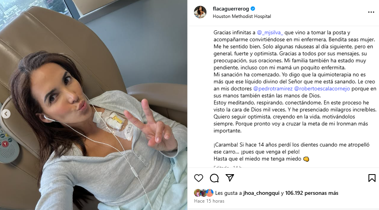Click the verified badge next to username
This screenshot has height=210, width=379.
pos(253,9)
